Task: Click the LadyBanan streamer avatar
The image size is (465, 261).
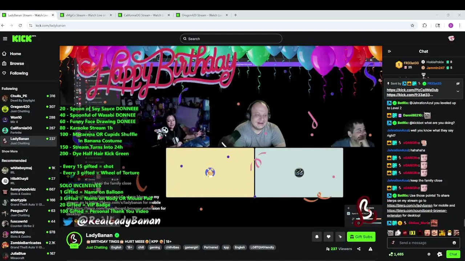Action: coord(74,240)
